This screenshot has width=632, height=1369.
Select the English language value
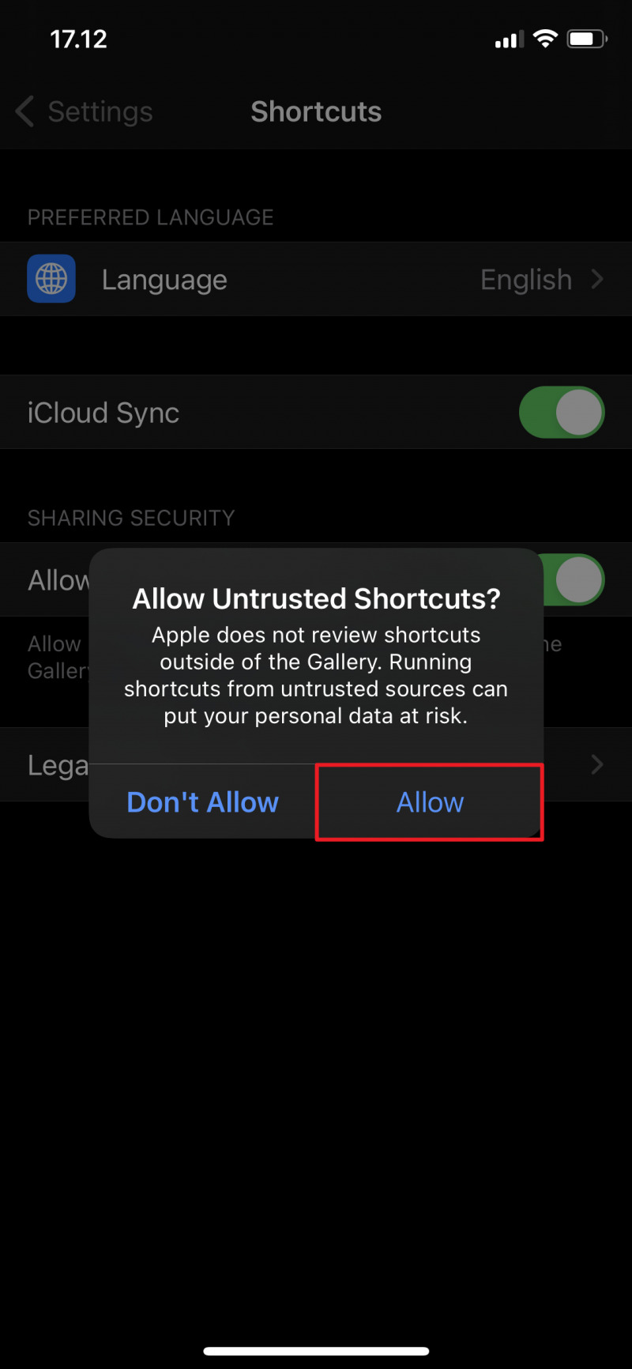point(526,279)
